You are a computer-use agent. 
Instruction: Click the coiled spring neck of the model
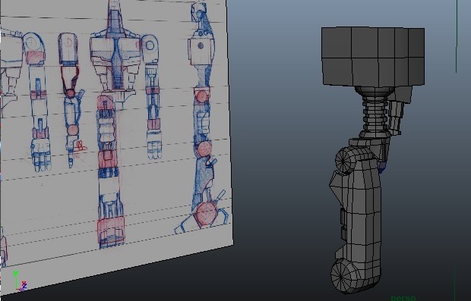[375, 112]
